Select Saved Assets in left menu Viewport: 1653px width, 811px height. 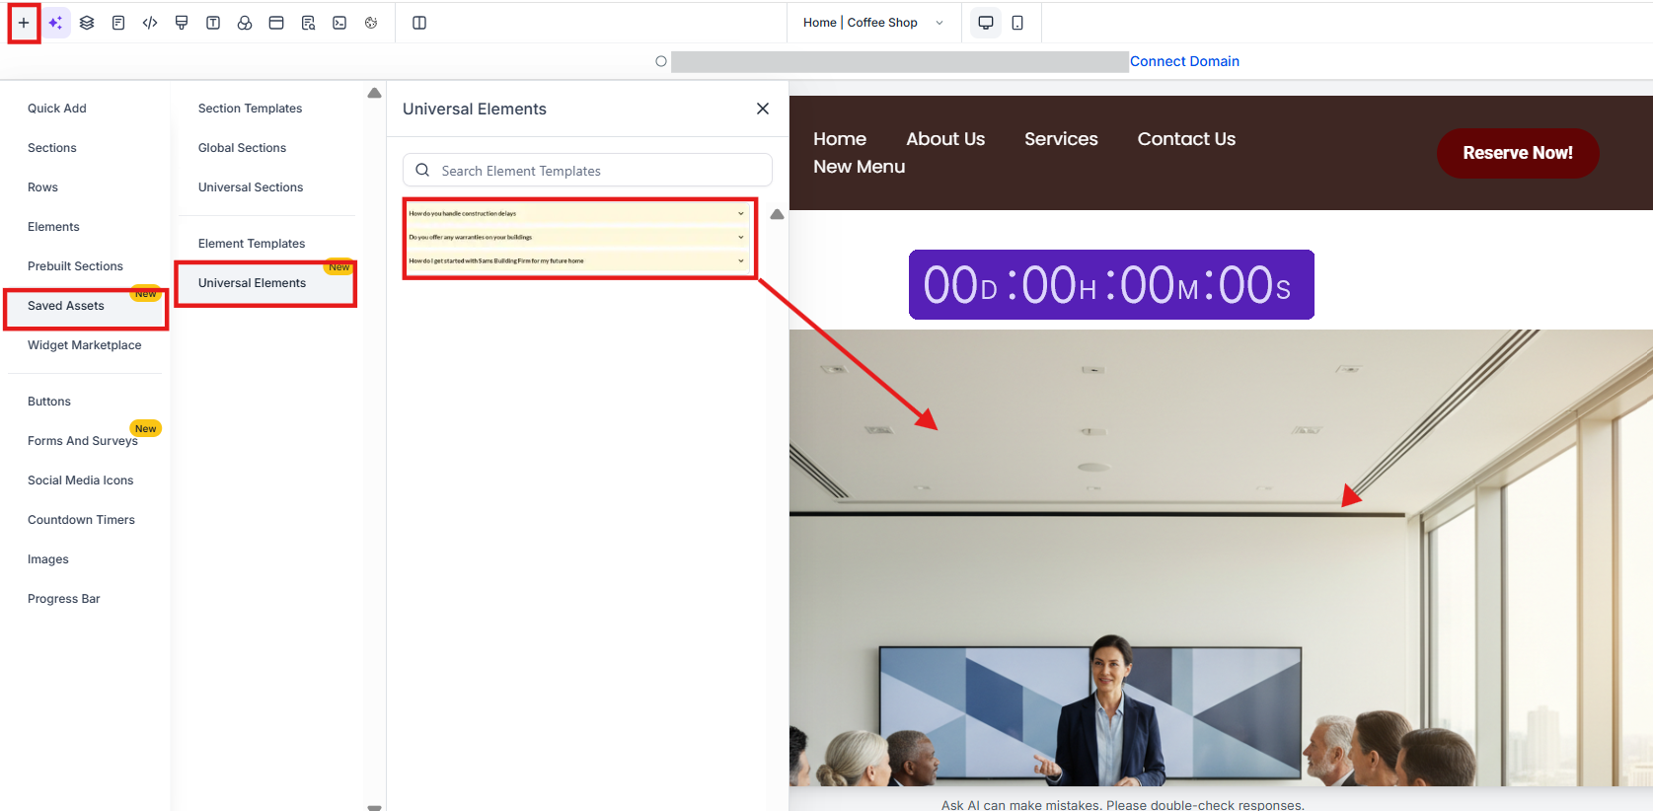click(x=66, y=306)
